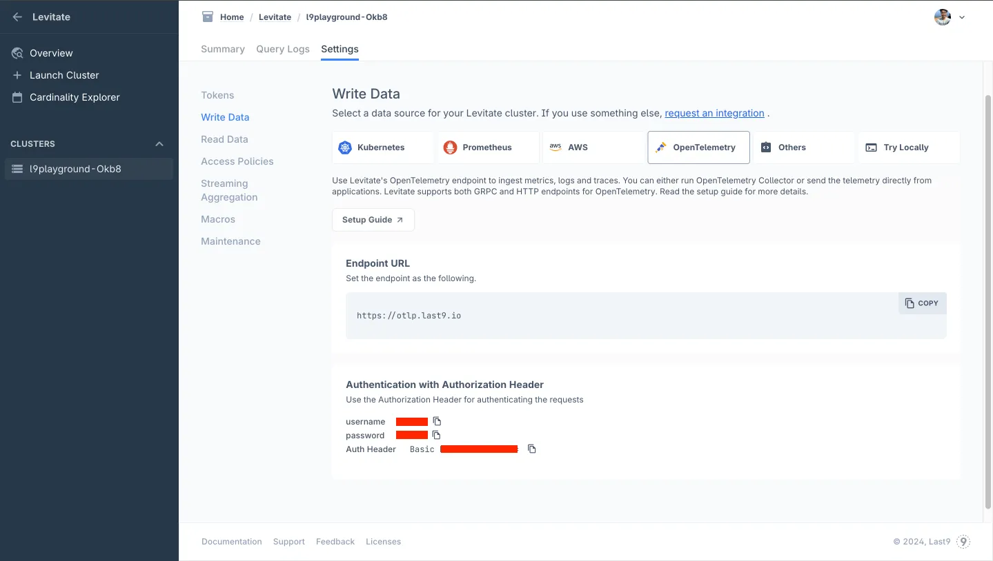
Task: Copy the password value
Action: click(436, 435)
